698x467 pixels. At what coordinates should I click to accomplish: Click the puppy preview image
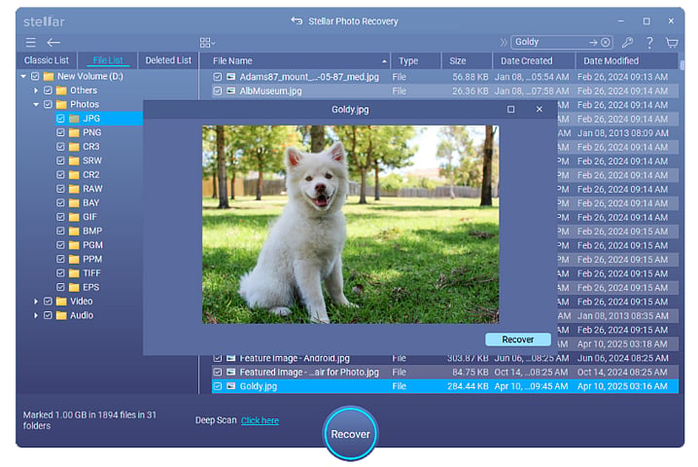350,224
